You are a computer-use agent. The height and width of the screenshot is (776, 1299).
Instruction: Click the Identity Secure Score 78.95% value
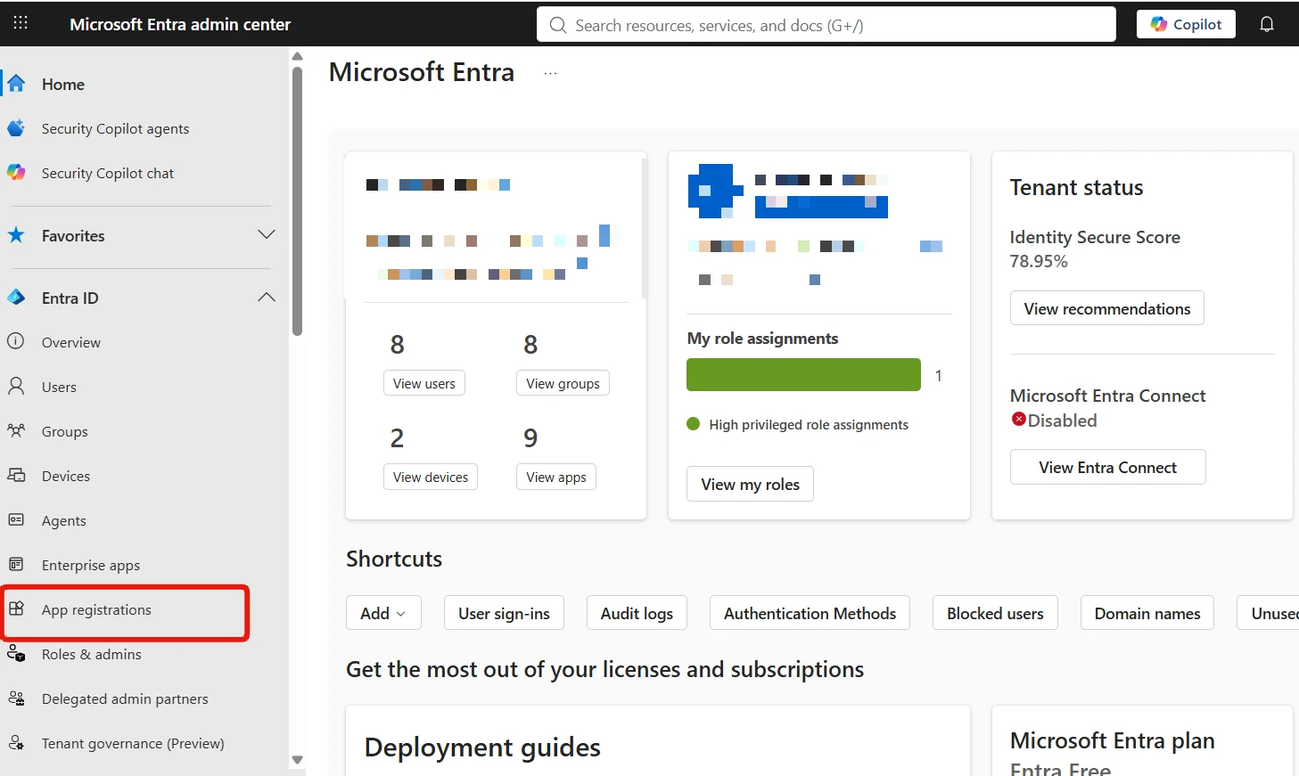[x=1039, y=261]
